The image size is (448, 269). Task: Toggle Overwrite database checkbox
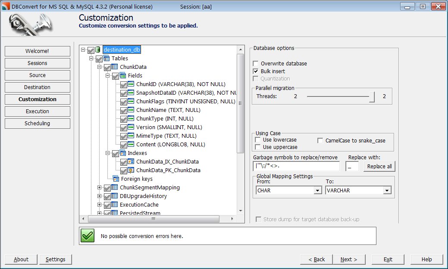[x=256, y=64]
